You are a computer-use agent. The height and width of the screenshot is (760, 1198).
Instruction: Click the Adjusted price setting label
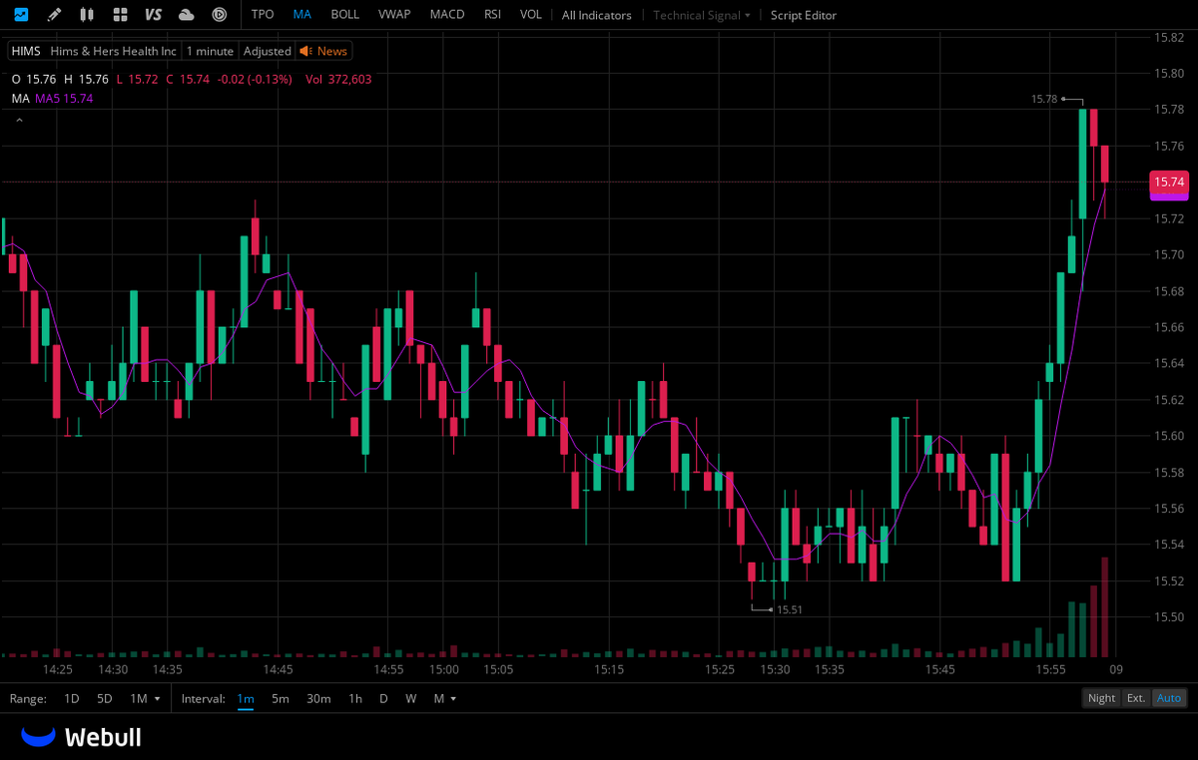(268, 51)
